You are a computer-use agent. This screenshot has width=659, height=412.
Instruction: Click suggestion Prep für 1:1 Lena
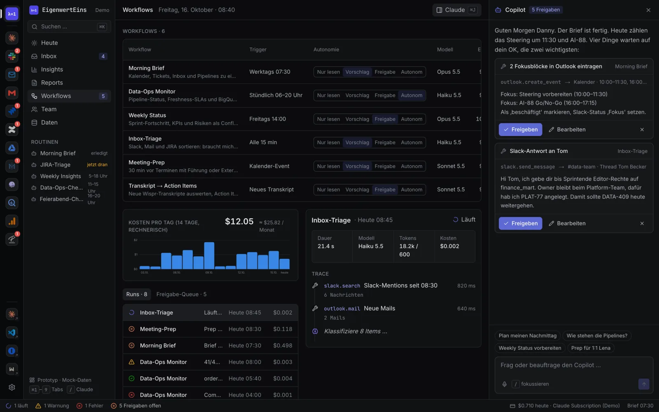[x=591, y=348]
